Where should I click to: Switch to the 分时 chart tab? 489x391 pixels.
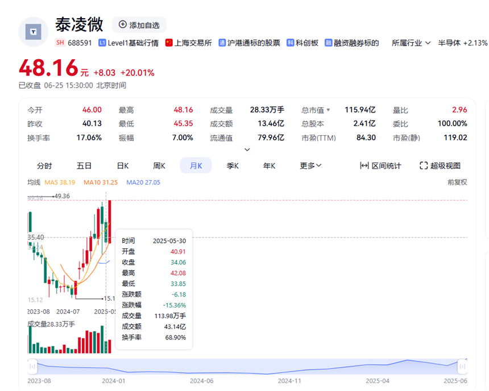point(44,165)
